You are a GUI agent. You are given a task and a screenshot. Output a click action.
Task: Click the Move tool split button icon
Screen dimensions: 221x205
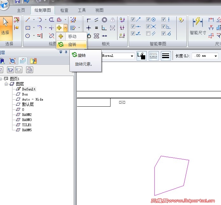[x=59, y=28]
